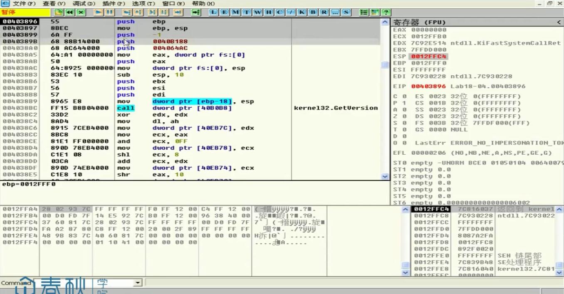The image size is (564, 294).
Task: Click the Step Over toolbar icon
Action: coord(139,12)
